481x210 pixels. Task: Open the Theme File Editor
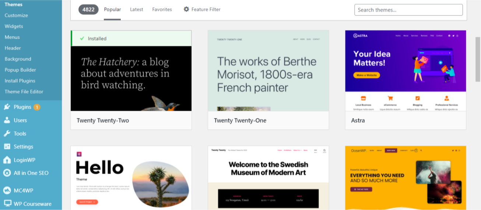pyautogui.click(x=24, y=92)
